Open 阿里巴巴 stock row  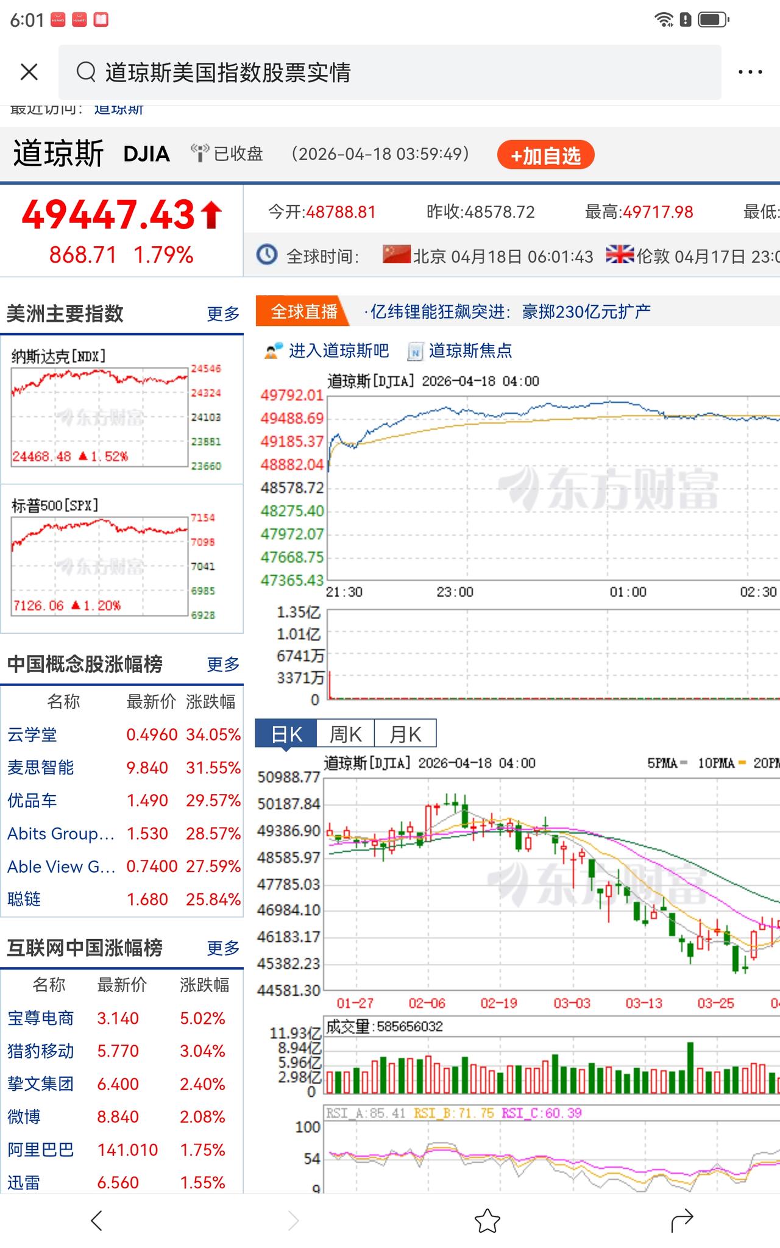[x=122, y=1150]
